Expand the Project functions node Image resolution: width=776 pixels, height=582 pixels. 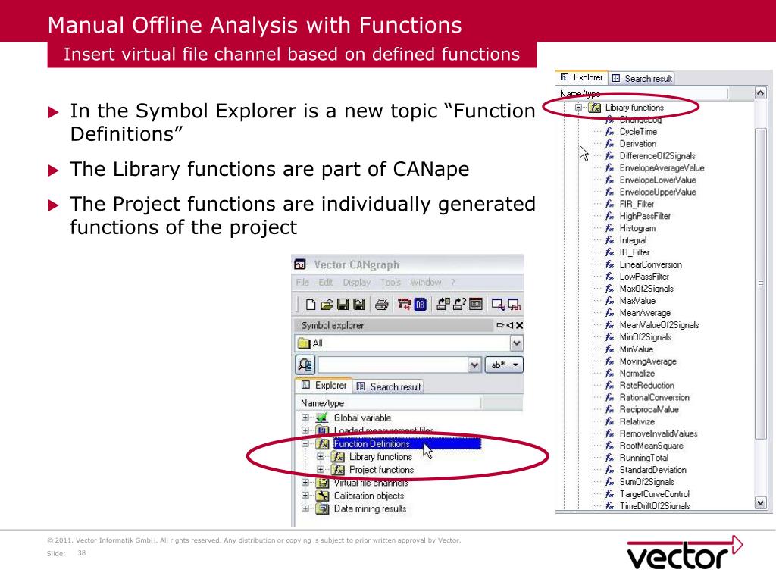pos(321,469)
